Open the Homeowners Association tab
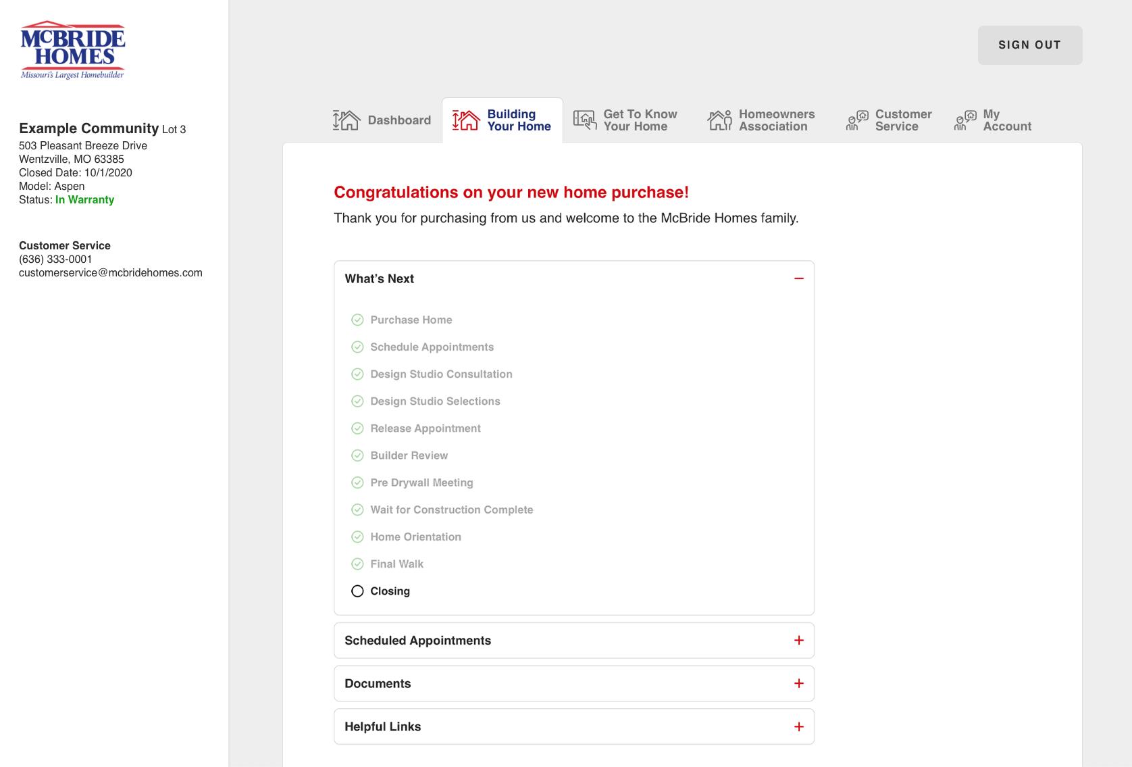Screen dimensions: 1132x767 pos(776,120)
